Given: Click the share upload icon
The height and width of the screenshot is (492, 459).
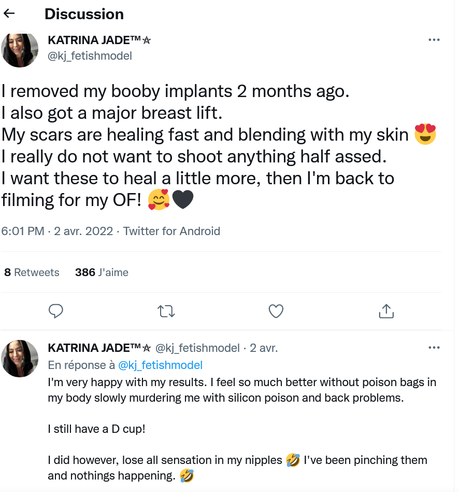Looking at the screenshot, I should pos(386,311).
